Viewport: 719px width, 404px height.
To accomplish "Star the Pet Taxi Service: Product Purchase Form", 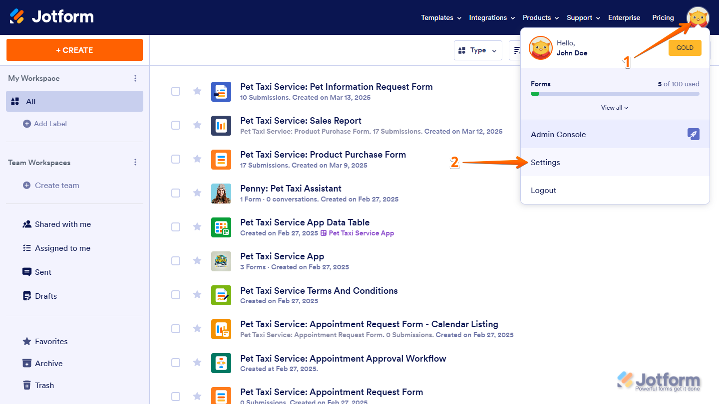I will (x=197, y=159).
